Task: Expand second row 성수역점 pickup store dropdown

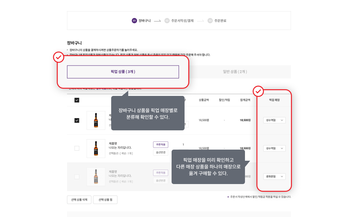Action: pyautogui.click(x=274, y=148)
